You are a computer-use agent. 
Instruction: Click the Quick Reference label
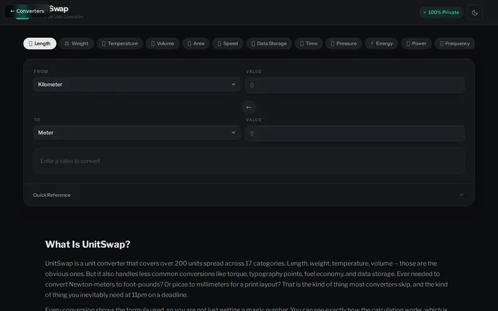52,195
